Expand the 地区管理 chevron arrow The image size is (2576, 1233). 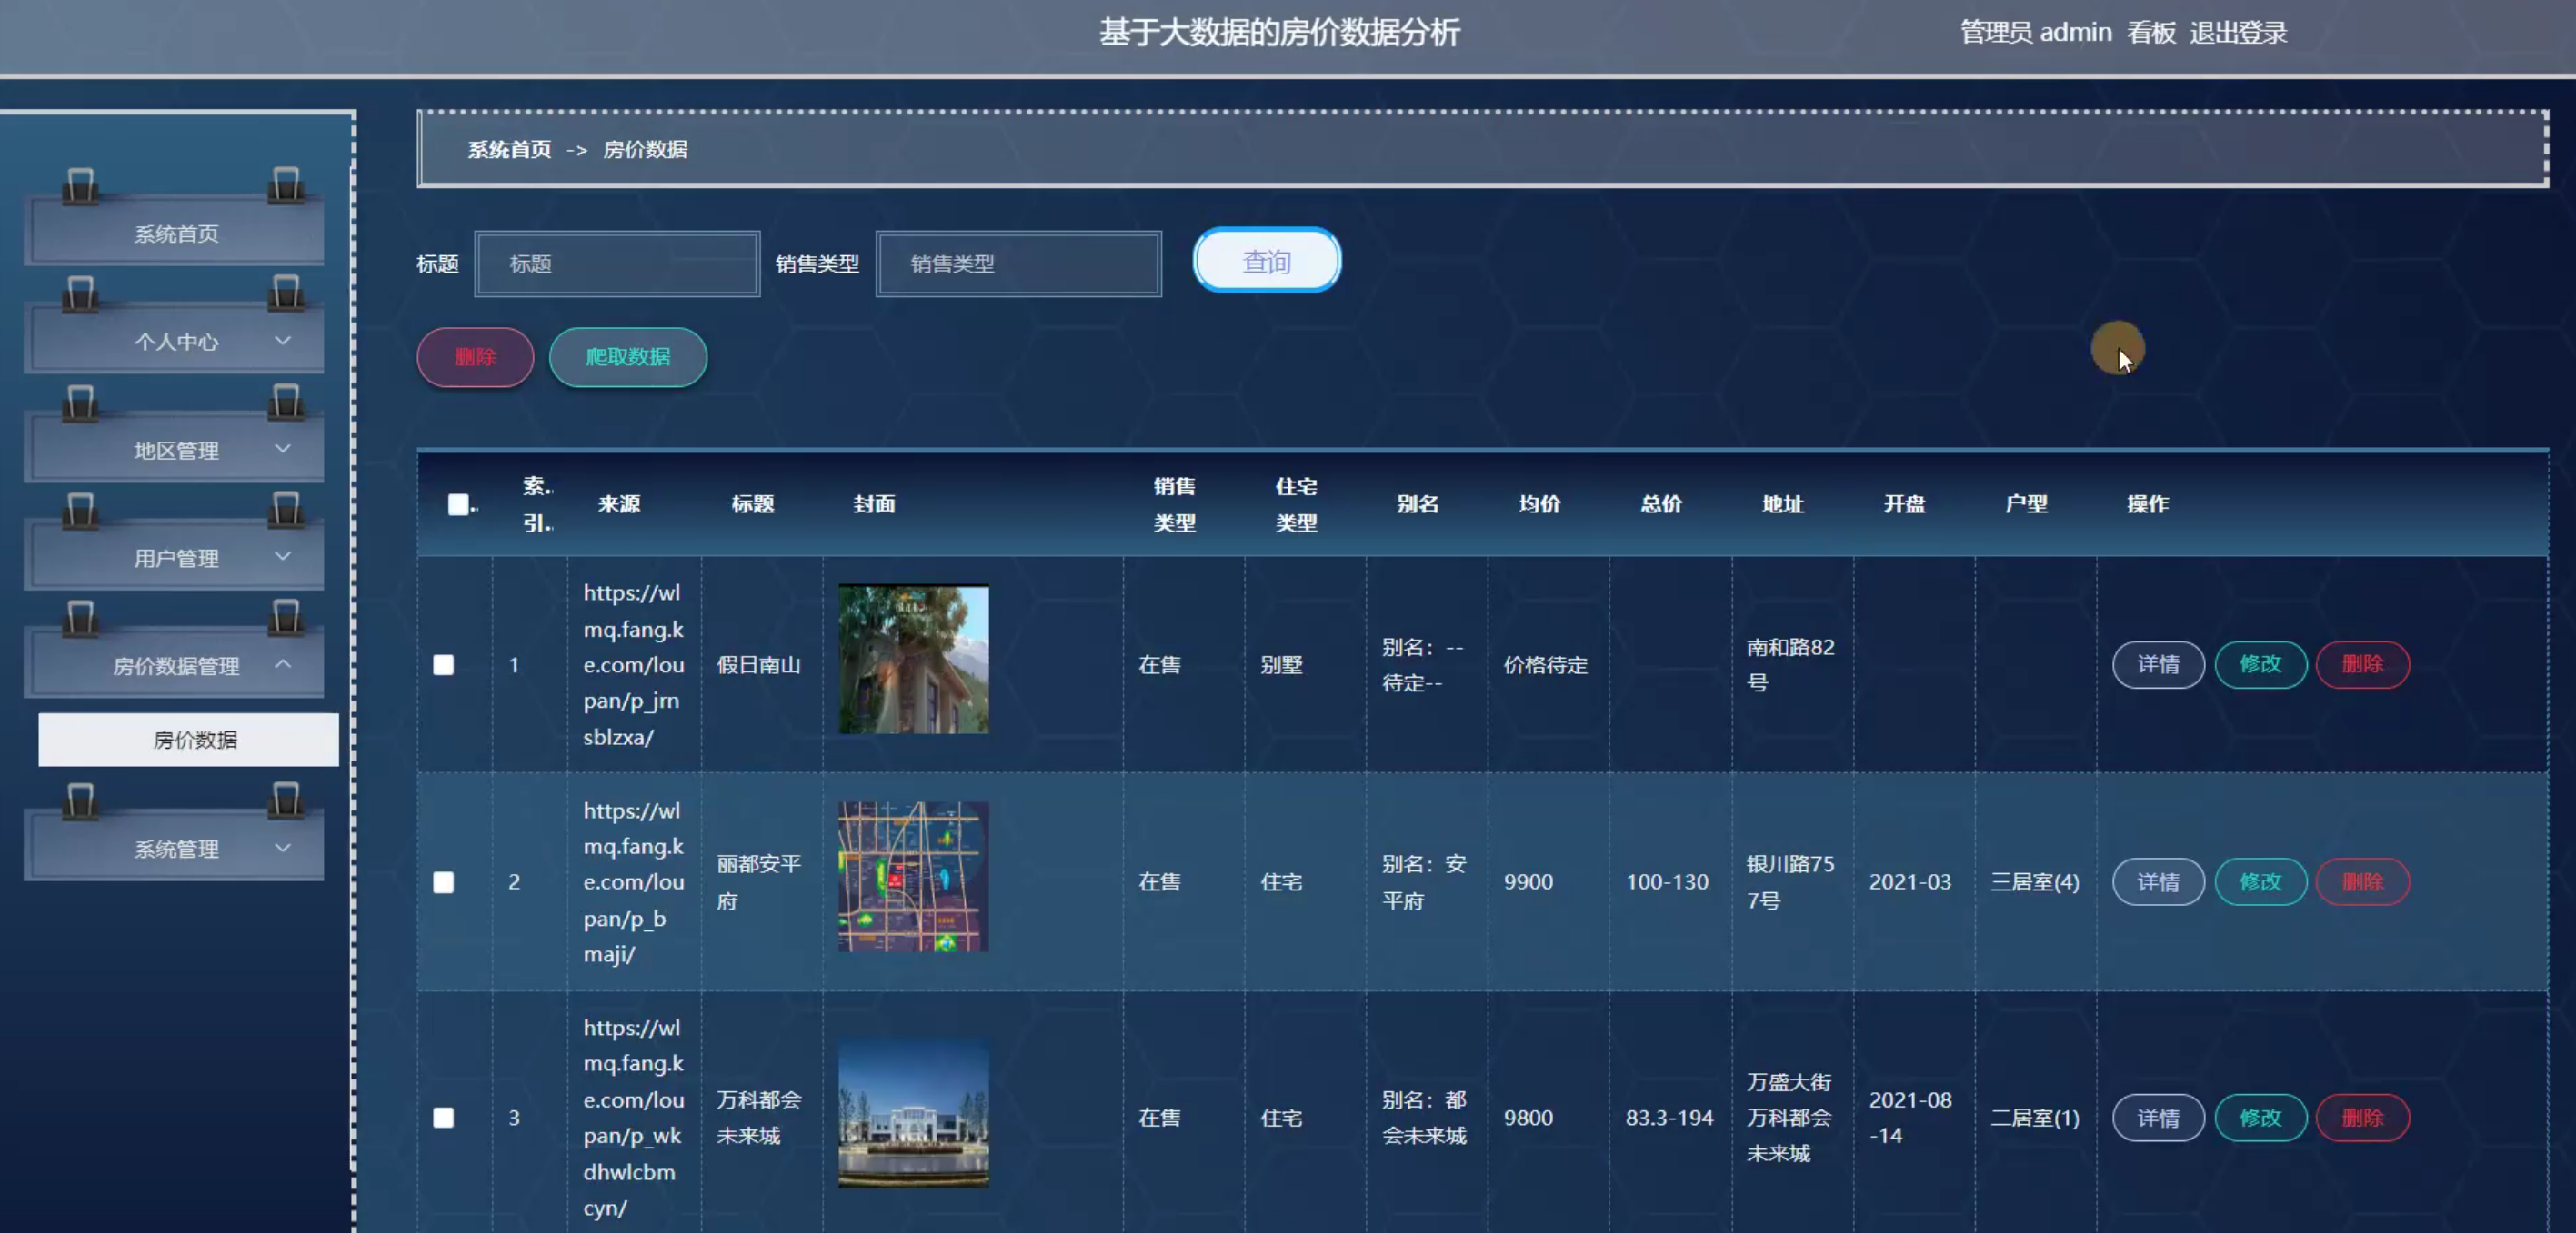(x=283, y=449)
